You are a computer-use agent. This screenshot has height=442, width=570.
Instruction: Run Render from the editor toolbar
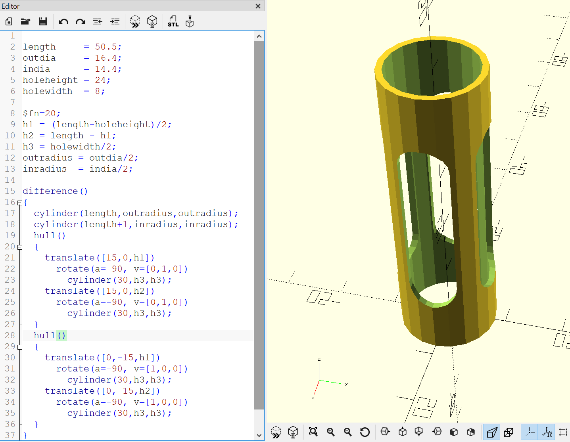tap(152, 21)
